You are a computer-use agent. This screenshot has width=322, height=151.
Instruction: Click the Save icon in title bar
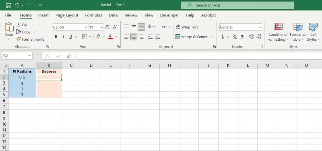coord(8,5)
